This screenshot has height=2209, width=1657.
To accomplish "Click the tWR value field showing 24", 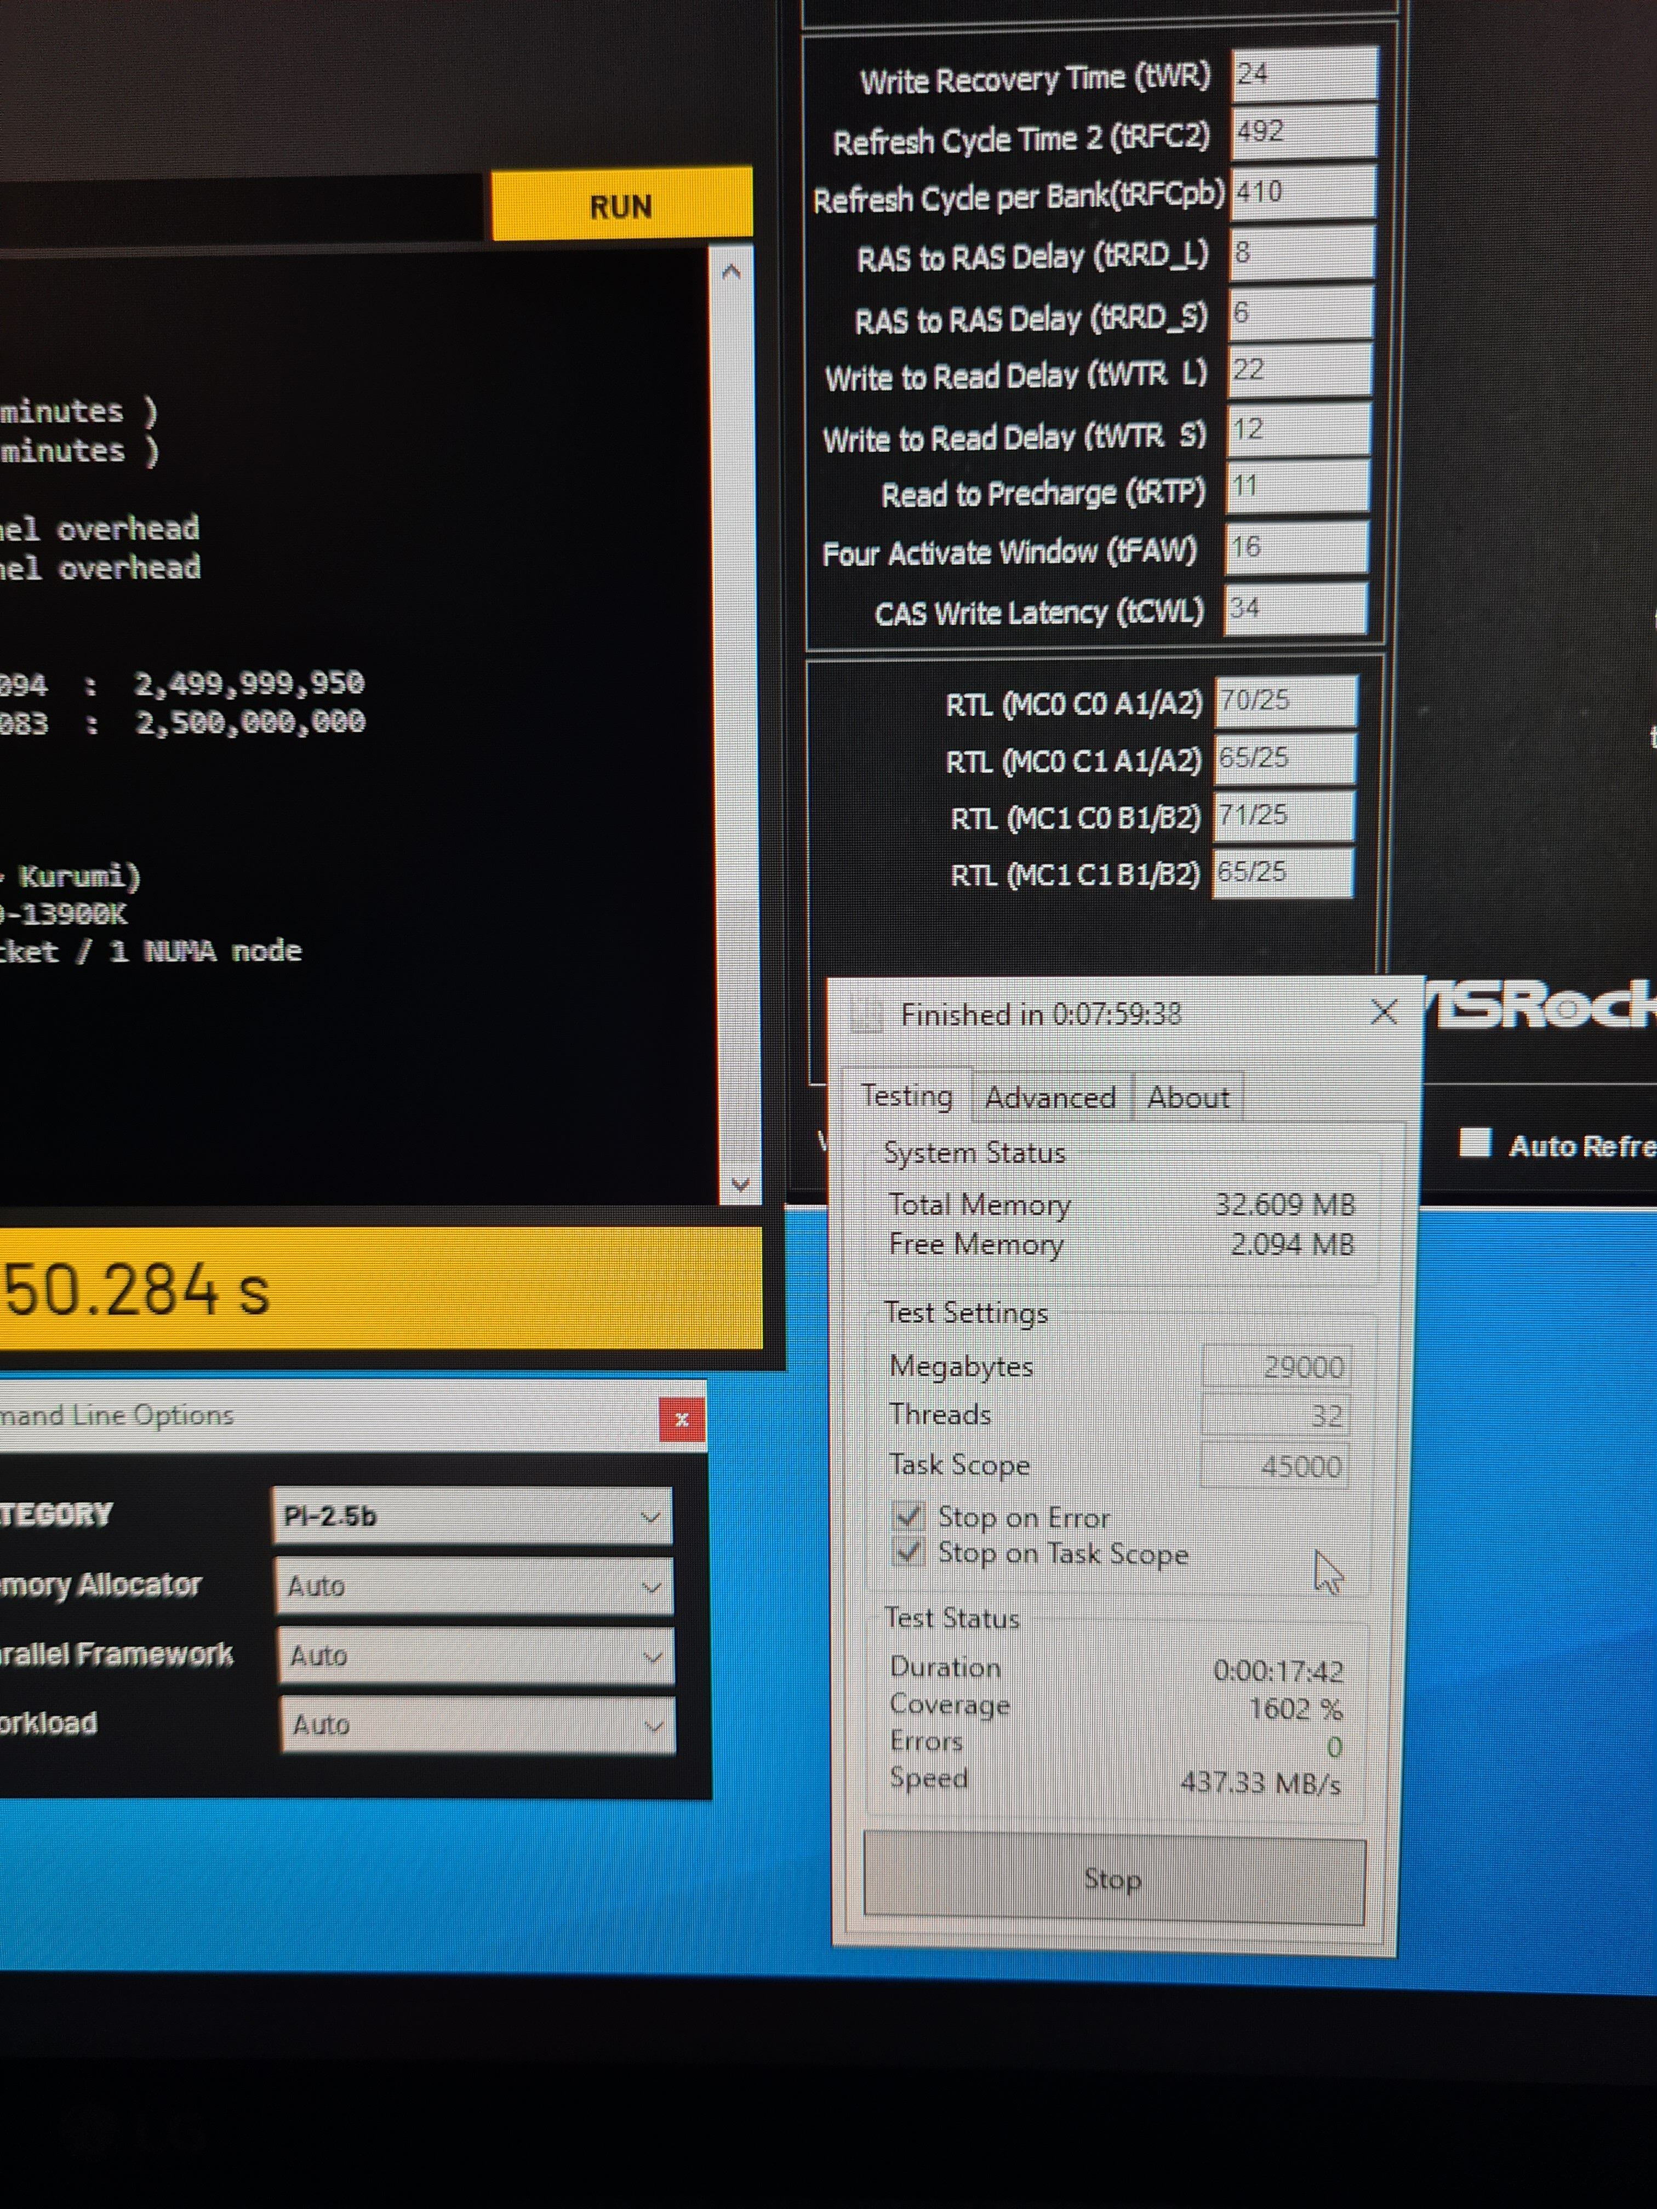I will [x=1304, y=74].
